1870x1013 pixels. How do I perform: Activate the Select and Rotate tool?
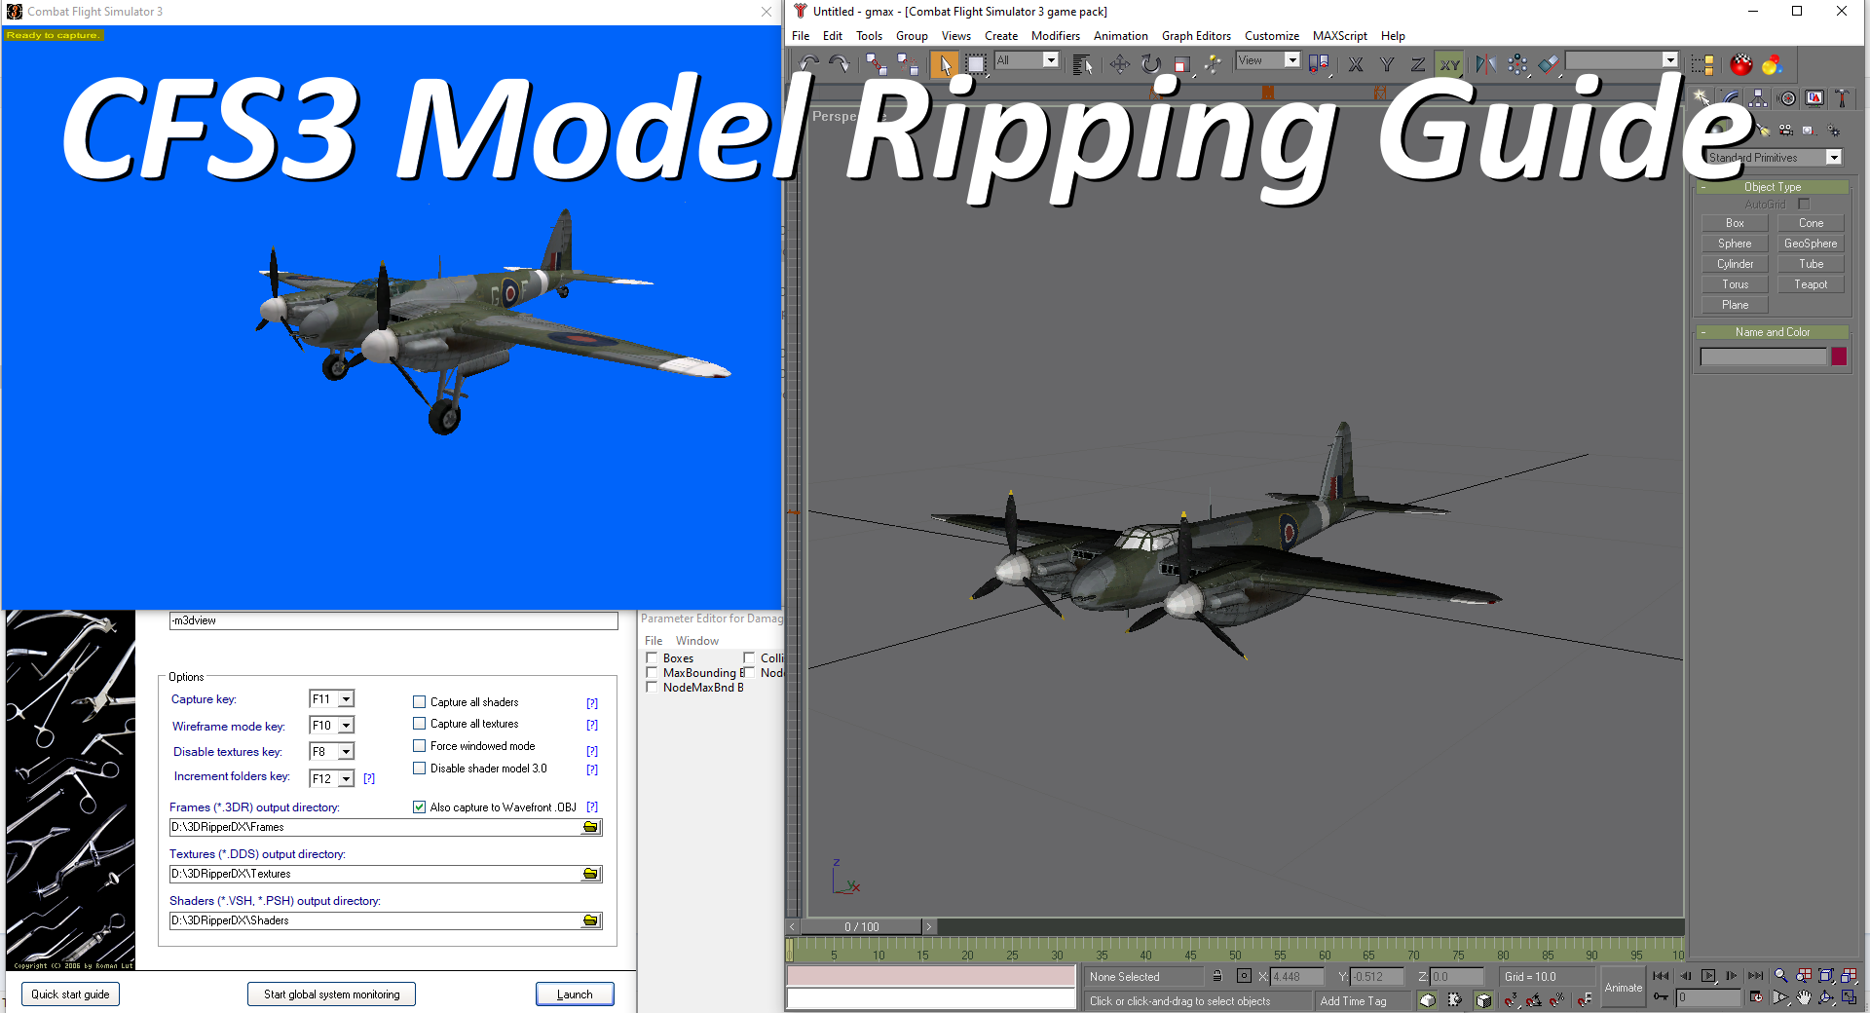(1151, 64)
